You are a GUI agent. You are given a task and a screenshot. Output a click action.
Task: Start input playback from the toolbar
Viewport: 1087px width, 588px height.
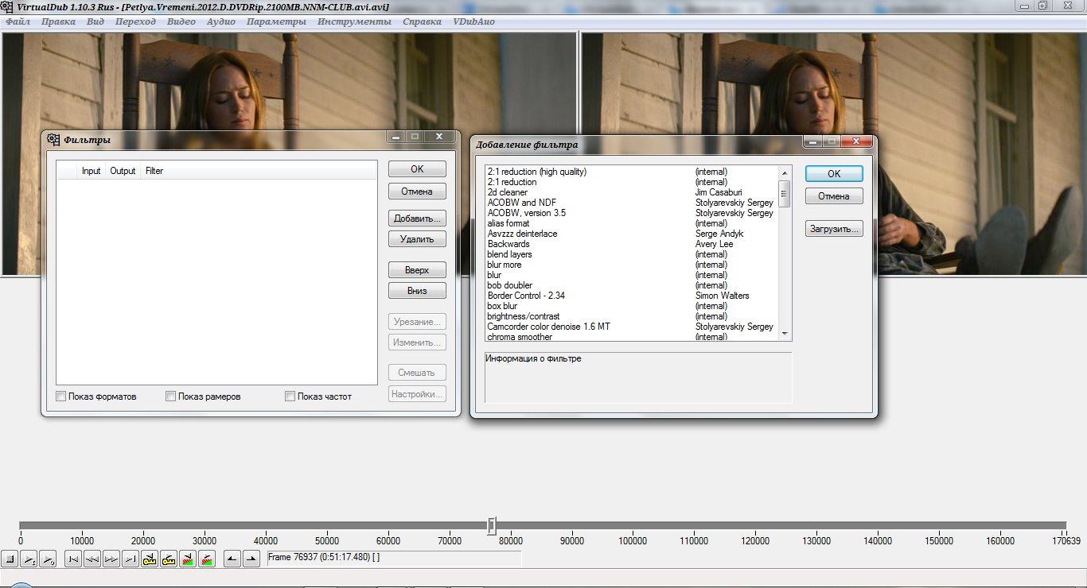[29, 559]
